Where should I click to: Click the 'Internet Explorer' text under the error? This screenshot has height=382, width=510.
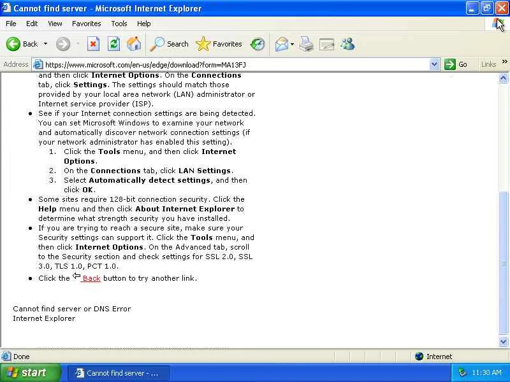(44, 318)
